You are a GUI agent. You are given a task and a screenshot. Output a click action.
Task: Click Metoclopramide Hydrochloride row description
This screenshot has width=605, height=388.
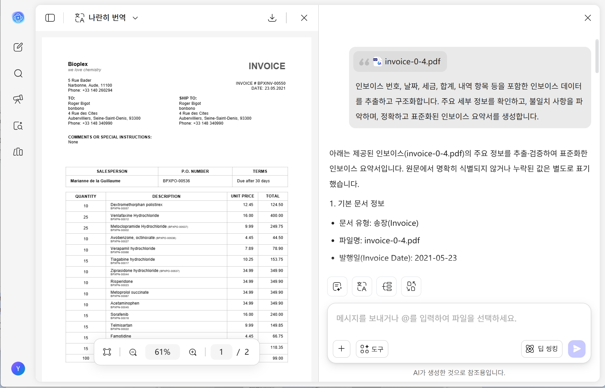(139, 226)
